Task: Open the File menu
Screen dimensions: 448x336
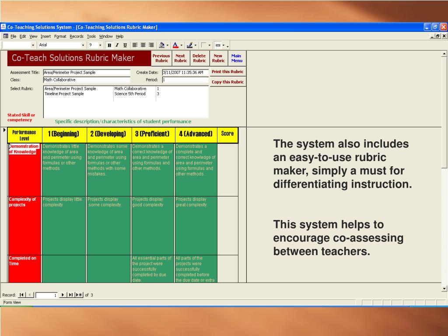Action: (14, 36)
